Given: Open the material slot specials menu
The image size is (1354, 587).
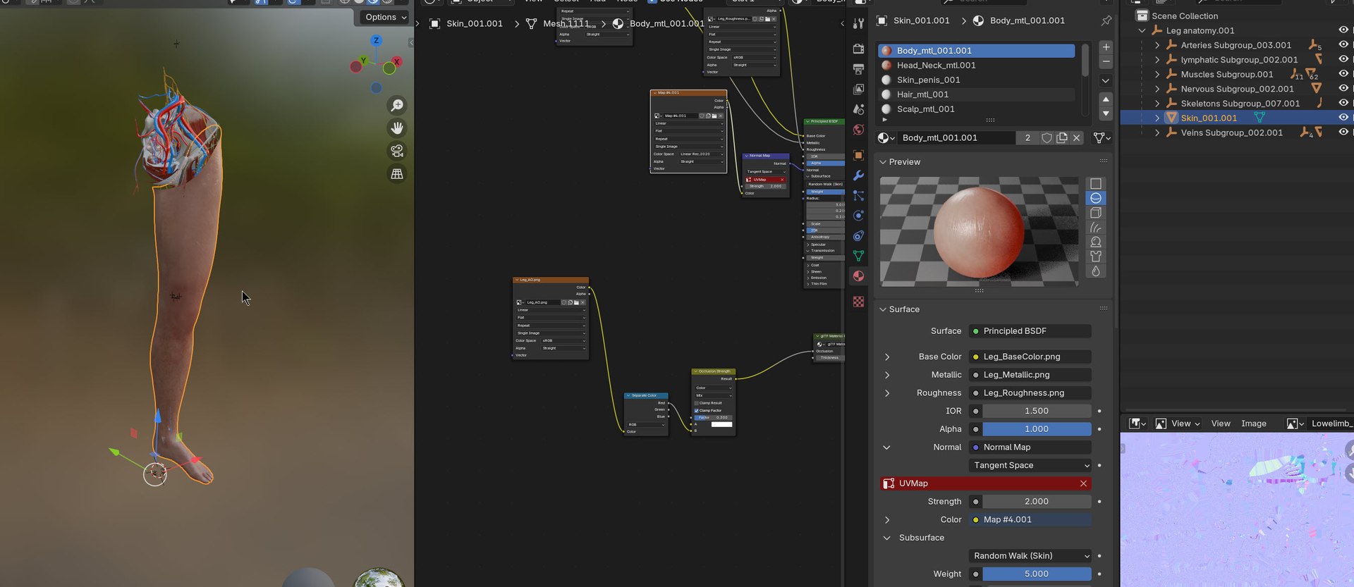Looking at the screenshot, I should tap(1106, 80).
